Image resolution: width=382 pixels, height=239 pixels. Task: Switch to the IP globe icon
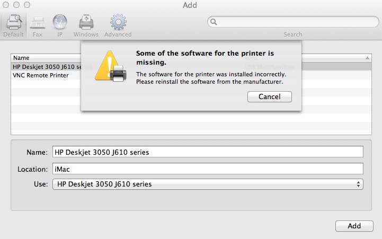tap(60, 22)
